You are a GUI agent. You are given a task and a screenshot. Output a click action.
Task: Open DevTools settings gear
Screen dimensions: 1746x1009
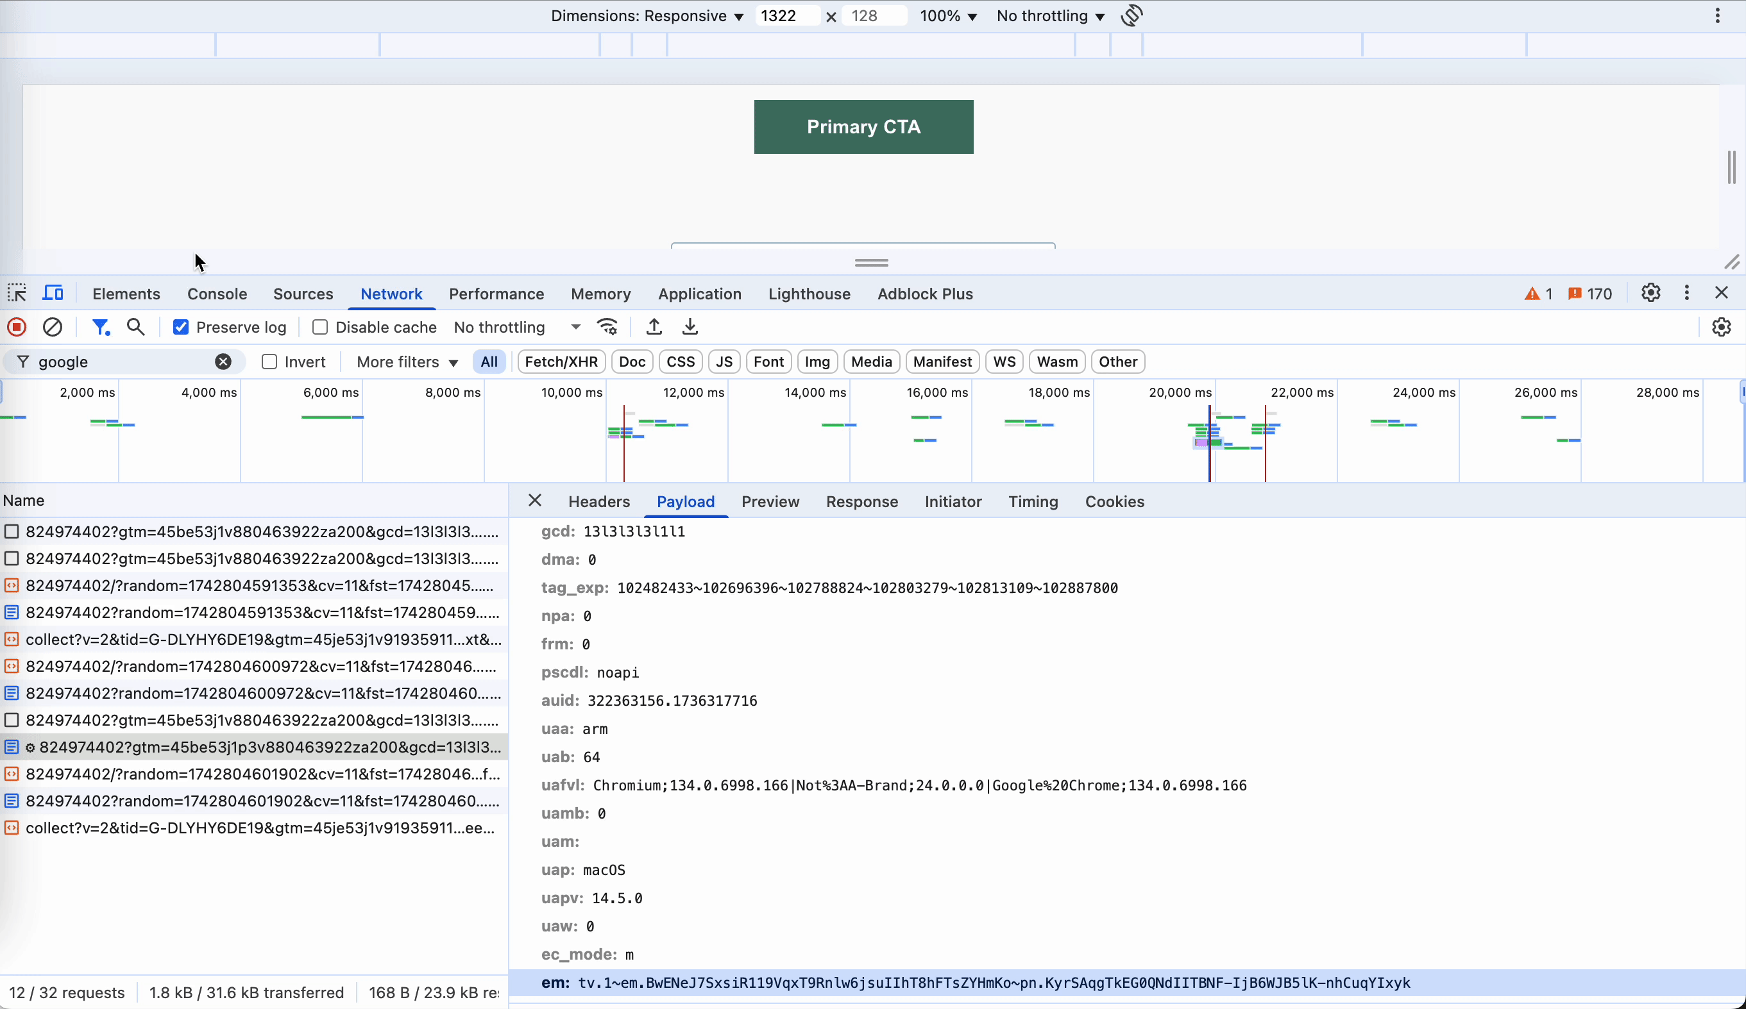click(1651, 293)
